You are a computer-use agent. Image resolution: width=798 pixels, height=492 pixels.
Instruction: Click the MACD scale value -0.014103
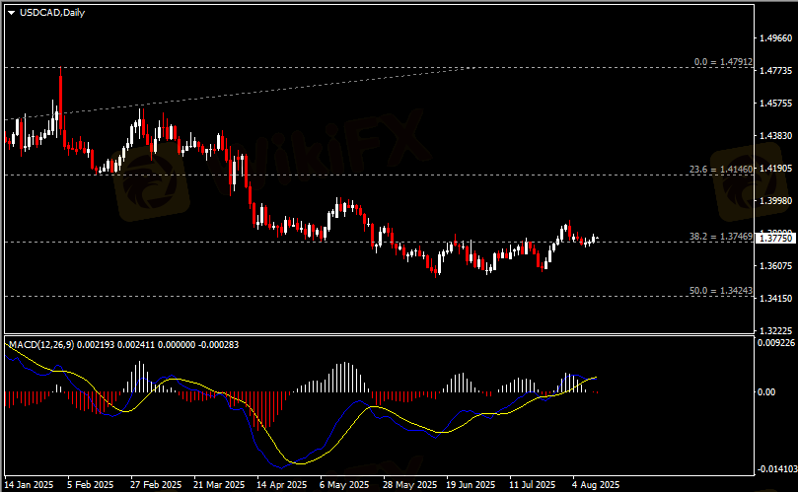click(x=776, y=469)
